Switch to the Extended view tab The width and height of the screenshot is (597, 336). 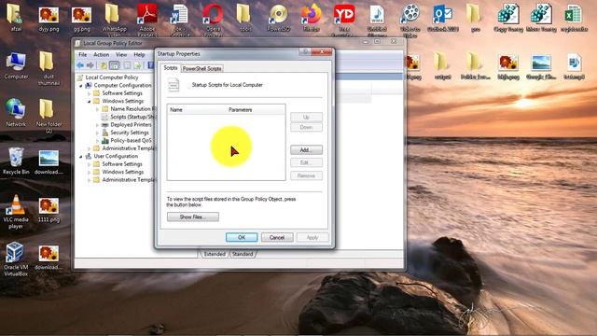215,254
